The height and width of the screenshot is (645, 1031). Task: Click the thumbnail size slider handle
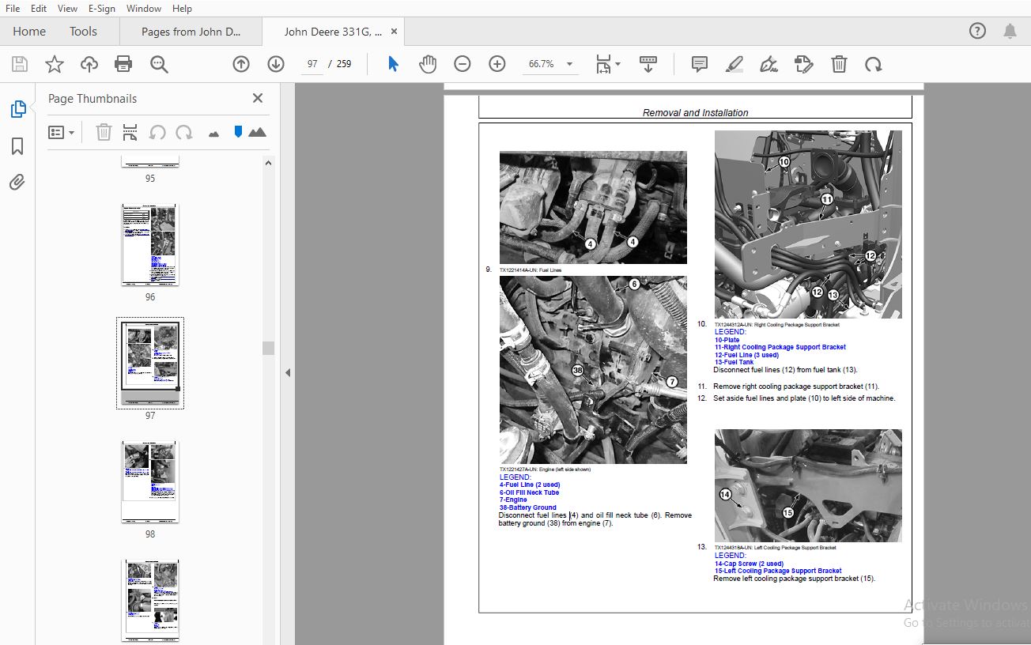238,132
